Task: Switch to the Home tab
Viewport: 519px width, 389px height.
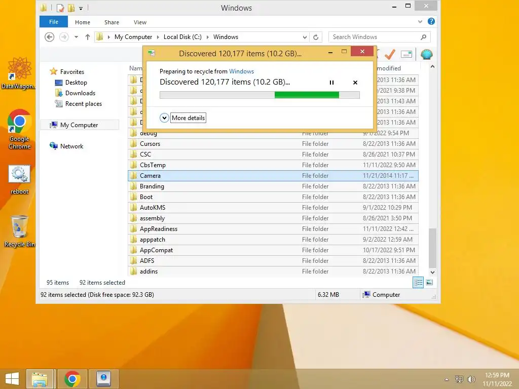Action: tap(83, 22)
